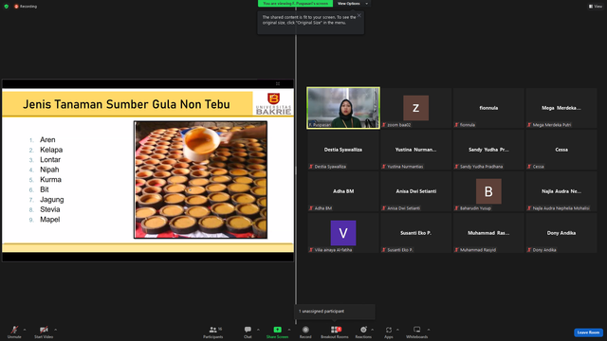The image size is (607, 341).
Task: Open the audio options arrow beside Unmute
Action: point(25,330)
